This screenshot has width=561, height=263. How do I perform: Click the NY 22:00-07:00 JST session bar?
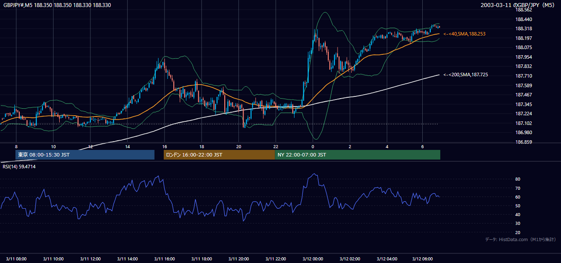pyautogui.click(x=357, y=155)
